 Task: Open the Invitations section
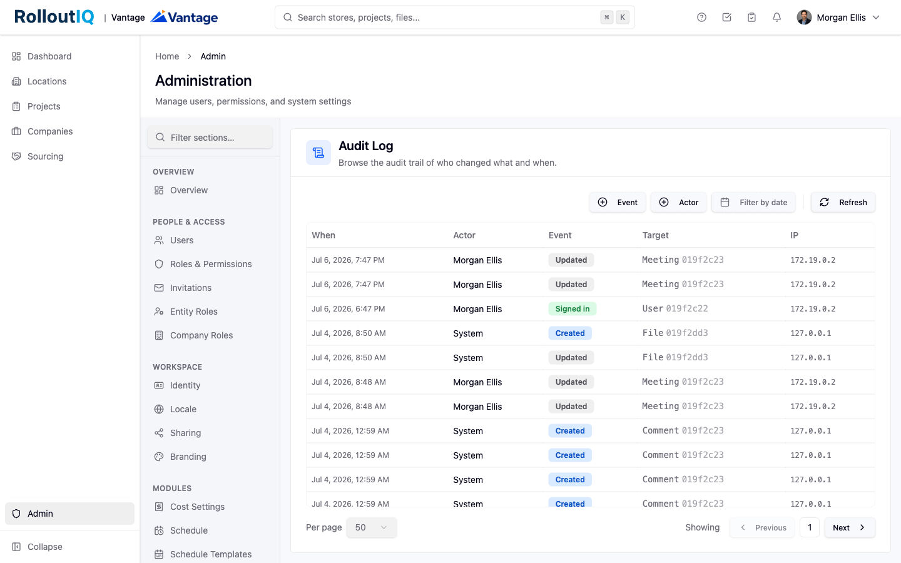pos(210,288)
